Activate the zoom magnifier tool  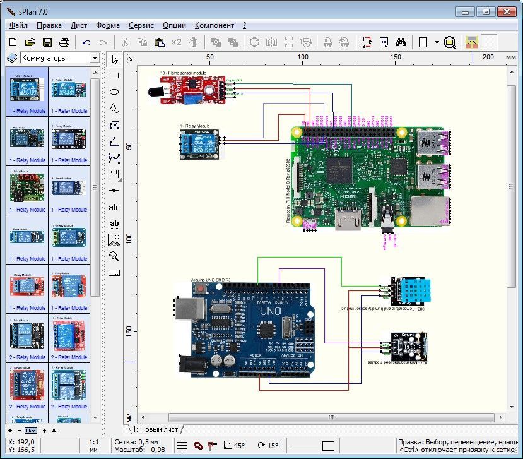pyautogui.click(x=114, y=256)
